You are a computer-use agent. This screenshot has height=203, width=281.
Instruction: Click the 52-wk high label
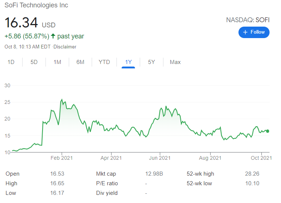point(200,174)
